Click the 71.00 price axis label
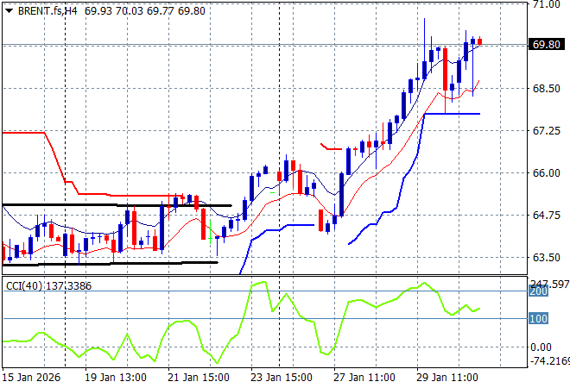 click(x=546, y=4)
